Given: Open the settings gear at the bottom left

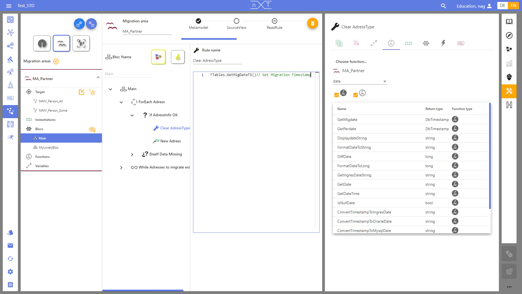Looking at the screenshot, I should pyautogui.click(x=10, y=271).
